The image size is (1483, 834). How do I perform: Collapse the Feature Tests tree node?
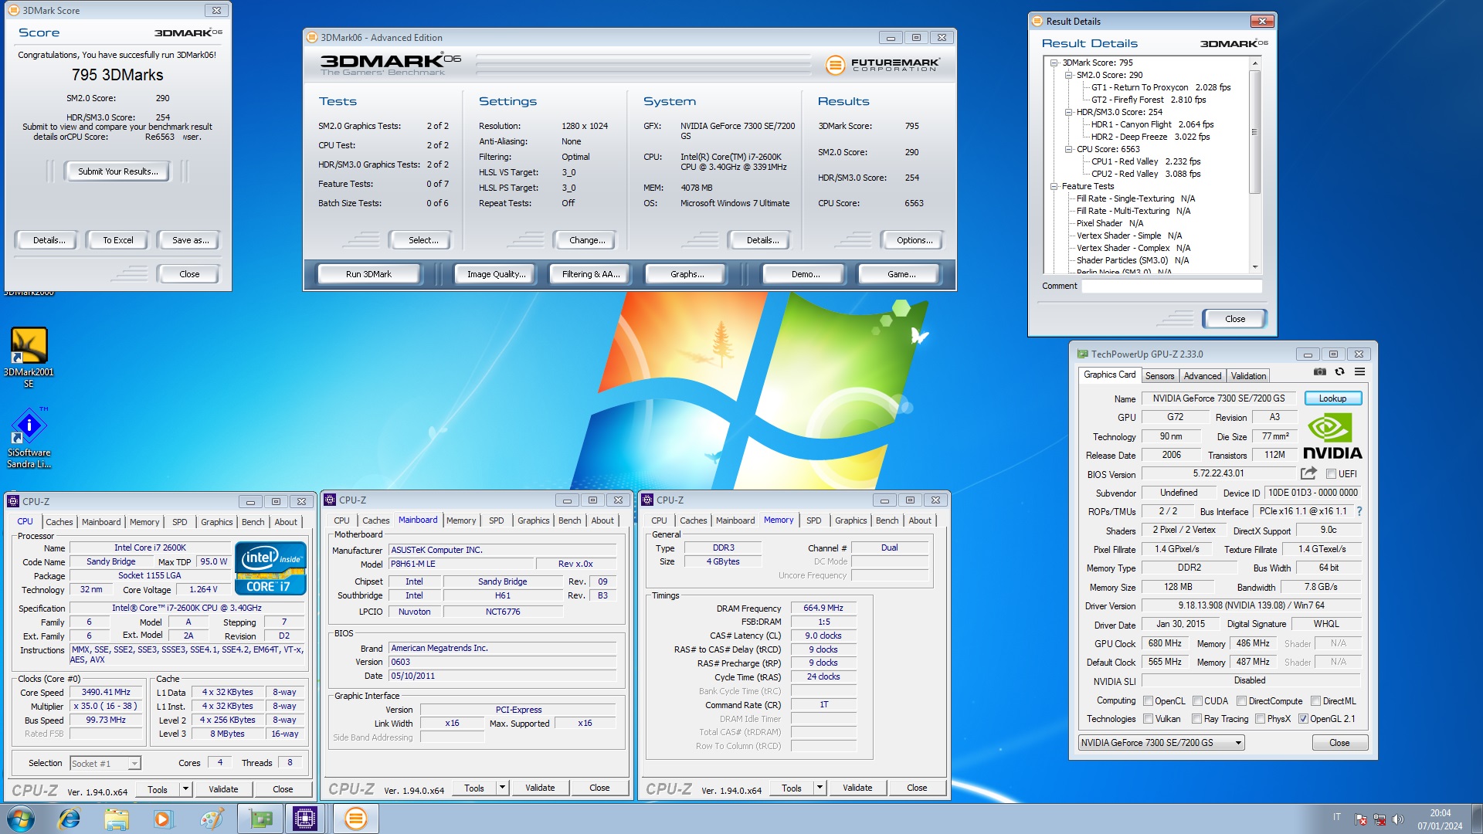pyautogui.click(x=1054, y=186)
